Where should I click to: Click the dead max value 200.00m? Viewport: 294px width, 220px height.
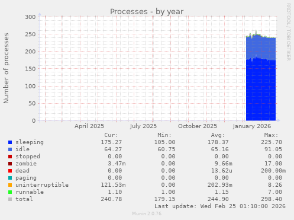tap(273, 171)
